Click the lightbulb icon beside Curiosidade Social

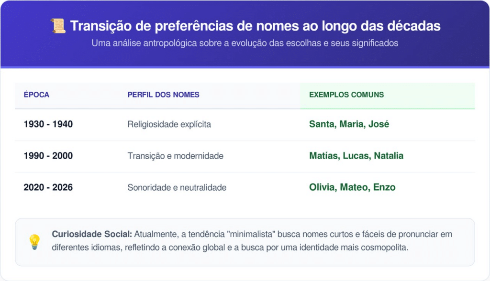[34, 242]
